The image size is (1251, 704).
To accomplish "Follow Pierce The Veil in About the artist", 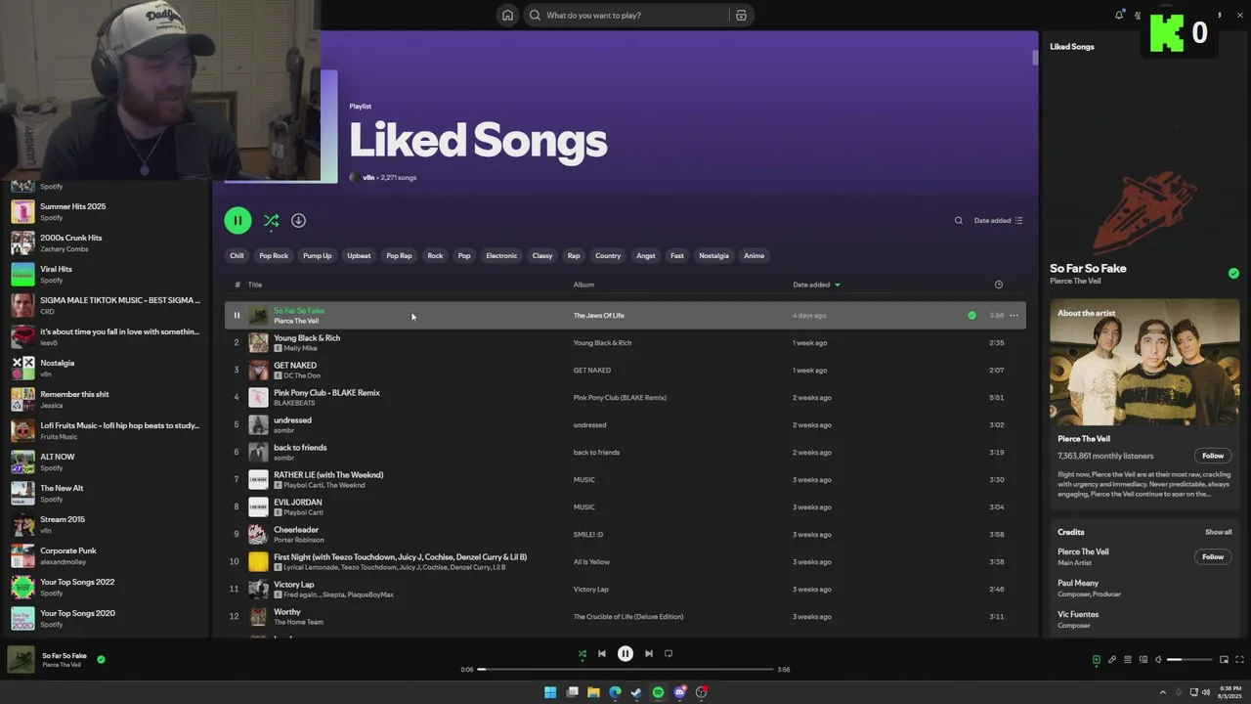I will [x=1213, y=456].
